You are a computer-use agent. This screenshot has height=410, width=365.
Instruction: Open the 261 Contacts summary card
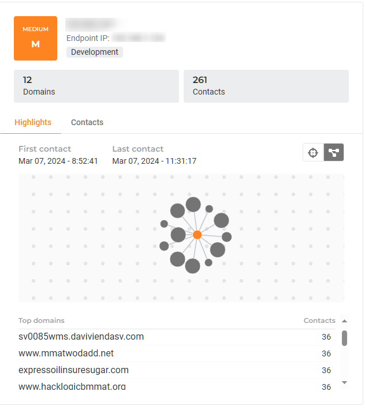tap(266, 86)
